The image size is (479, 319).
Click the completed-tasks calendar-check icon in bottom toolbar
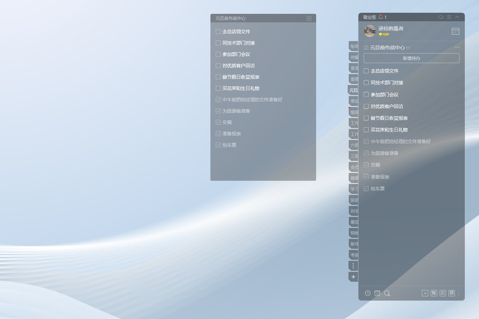[x=377, y=293]
